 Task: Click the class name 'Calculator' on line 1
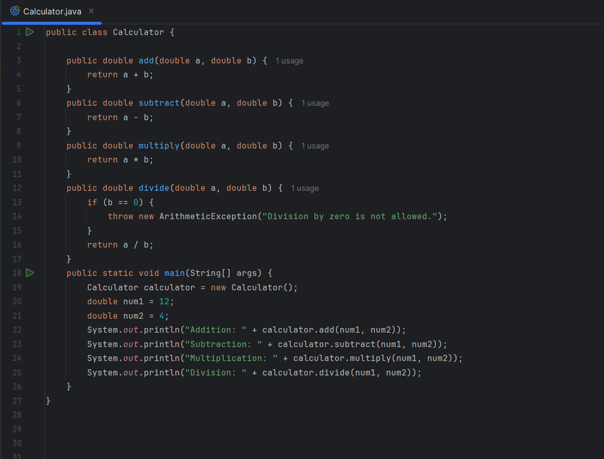(x=138, y=32)
